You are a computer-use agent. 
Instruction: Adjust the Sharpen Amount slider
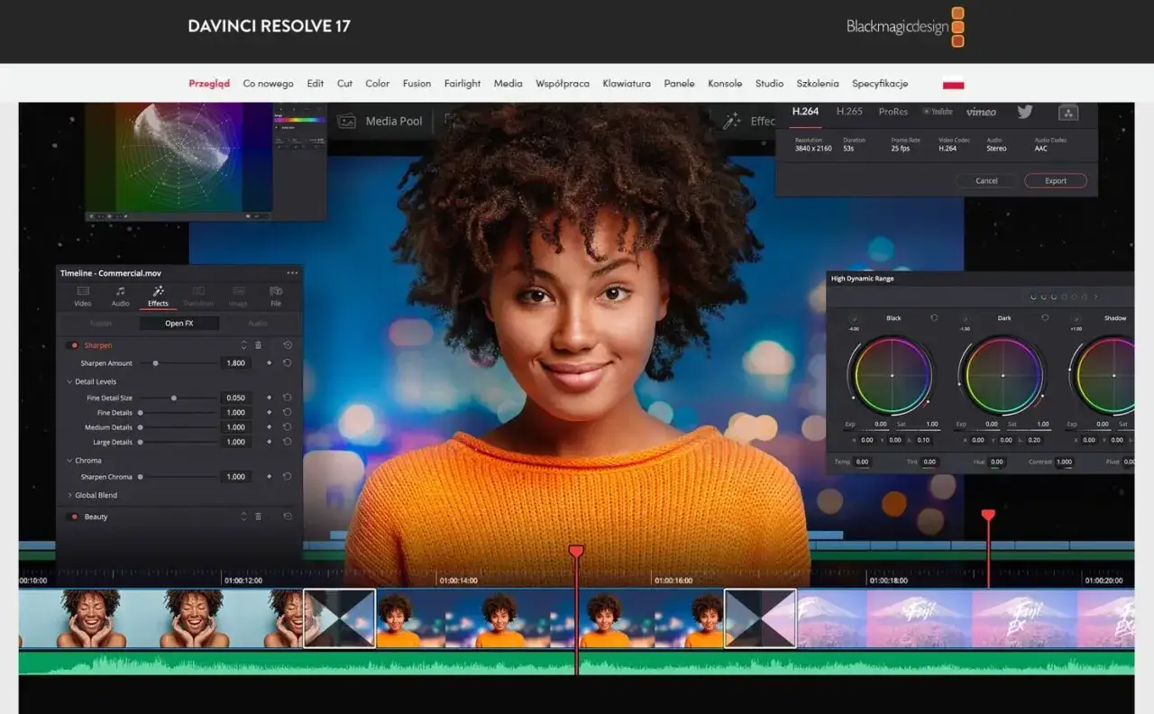pos(177,363)
